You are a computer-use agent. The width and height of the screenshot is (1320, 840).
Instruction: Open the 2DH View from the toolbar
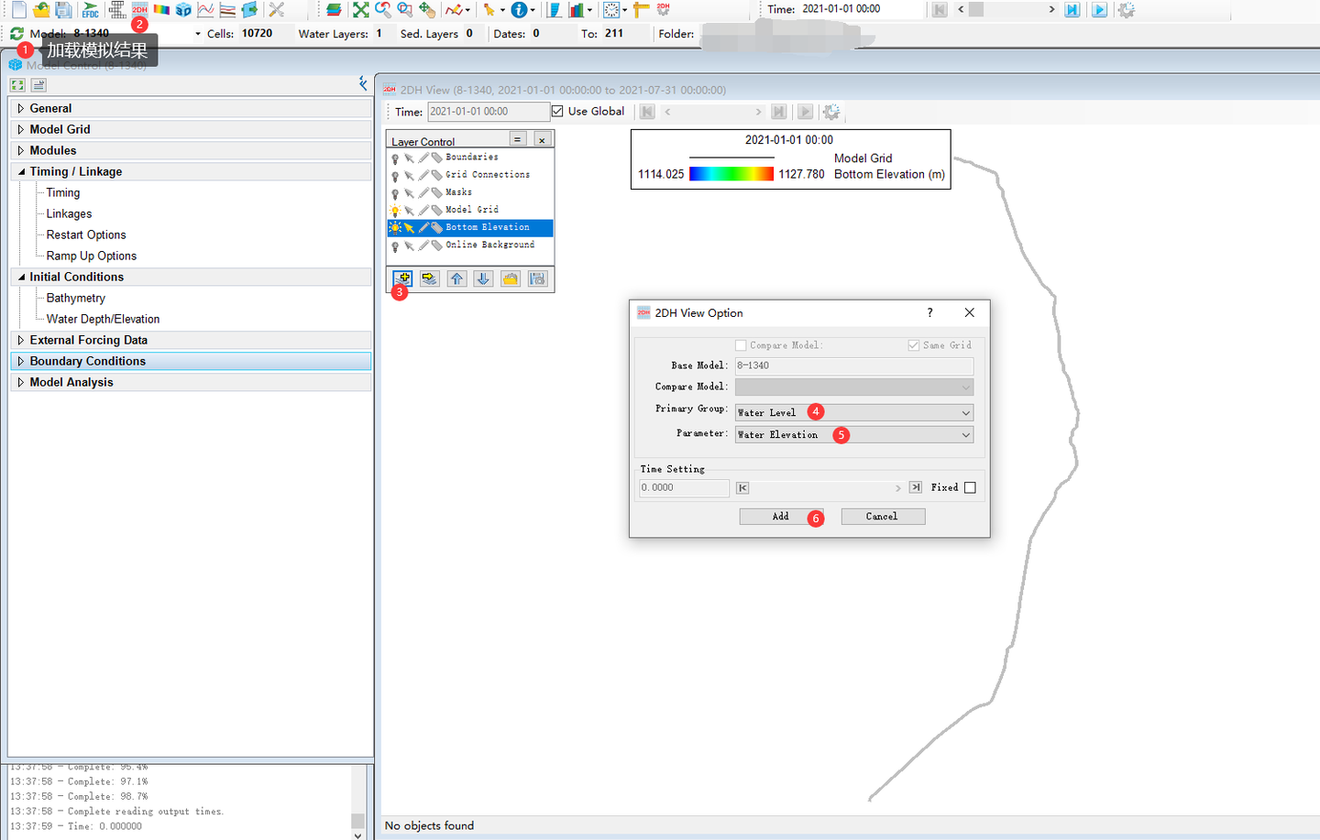coord(139,10)
